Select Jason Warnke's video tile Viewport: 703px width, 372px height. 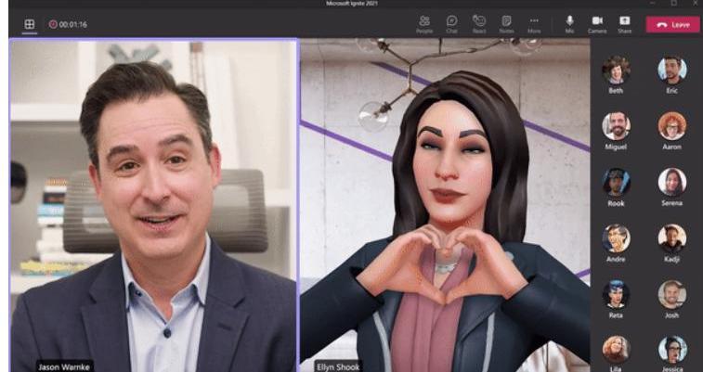(x=153, y=205)
